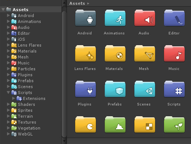Select the Shaders folder icon in tree

14,104
